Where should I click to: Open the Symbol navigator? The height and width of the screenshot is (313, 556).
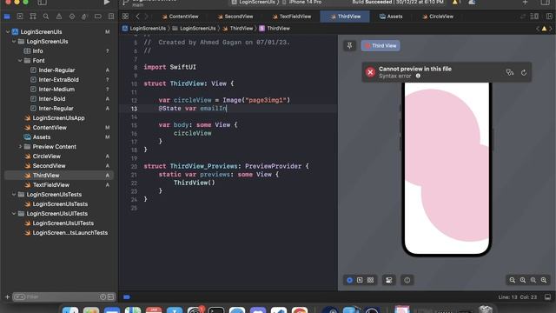click(x=33, y=17)
